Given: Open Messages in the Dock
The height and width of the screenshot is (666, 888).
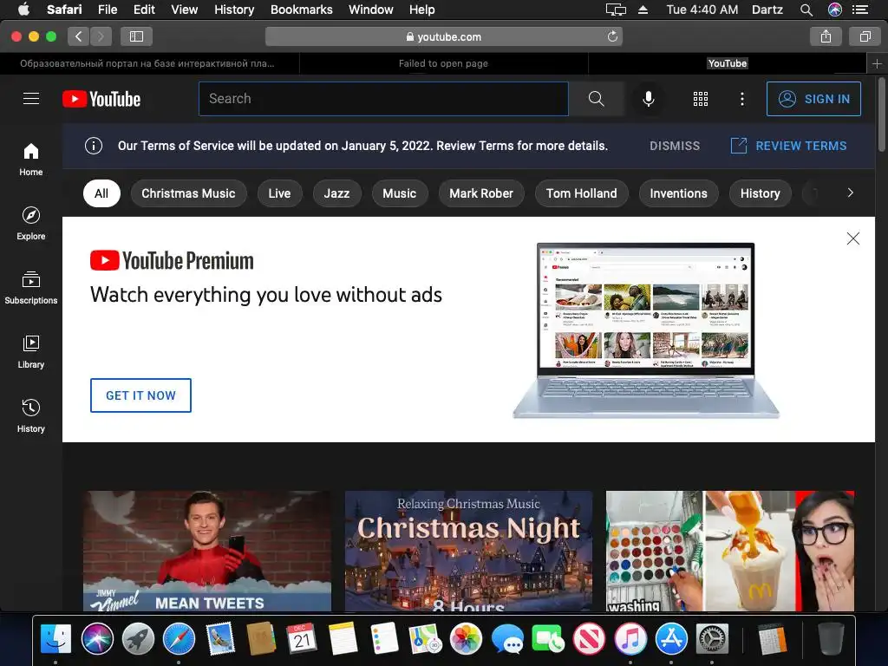Looking at the screenshot, I should pyautogui.click(x=506, y=639).
